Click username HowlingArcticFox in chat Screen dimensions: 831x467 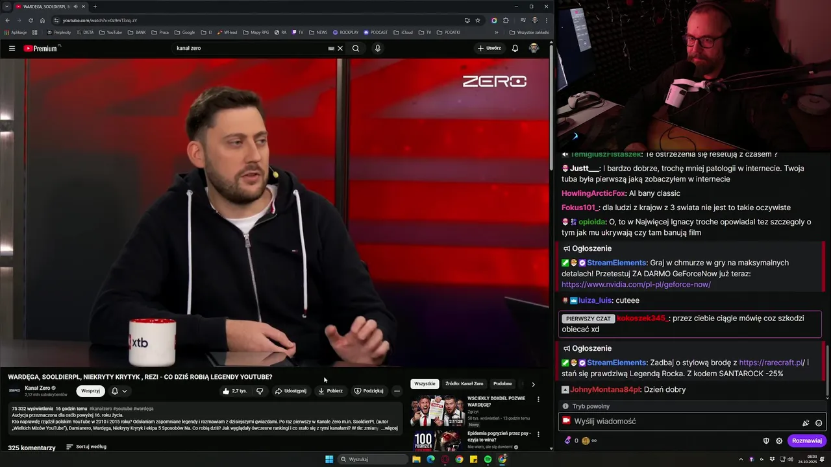click(593, 193)
